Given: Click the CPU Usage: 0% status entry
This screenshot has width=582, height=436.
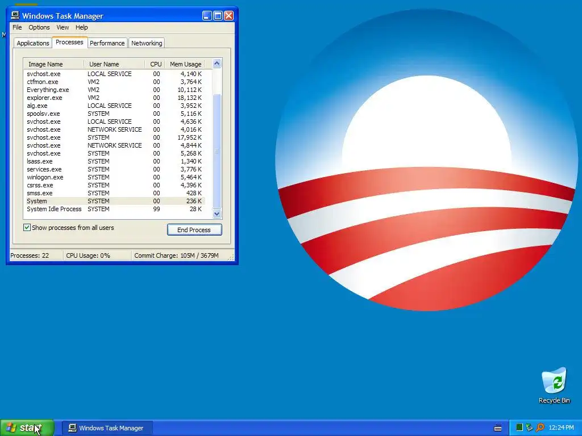Looking at the screenshot, I should [x=97, y=255].
